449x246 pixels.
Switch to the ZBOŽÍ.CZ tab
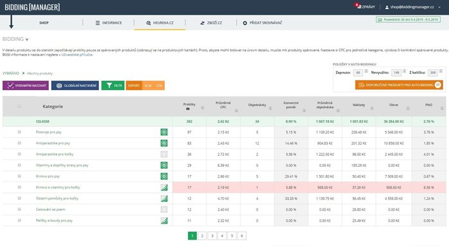[x=211, y=23]
